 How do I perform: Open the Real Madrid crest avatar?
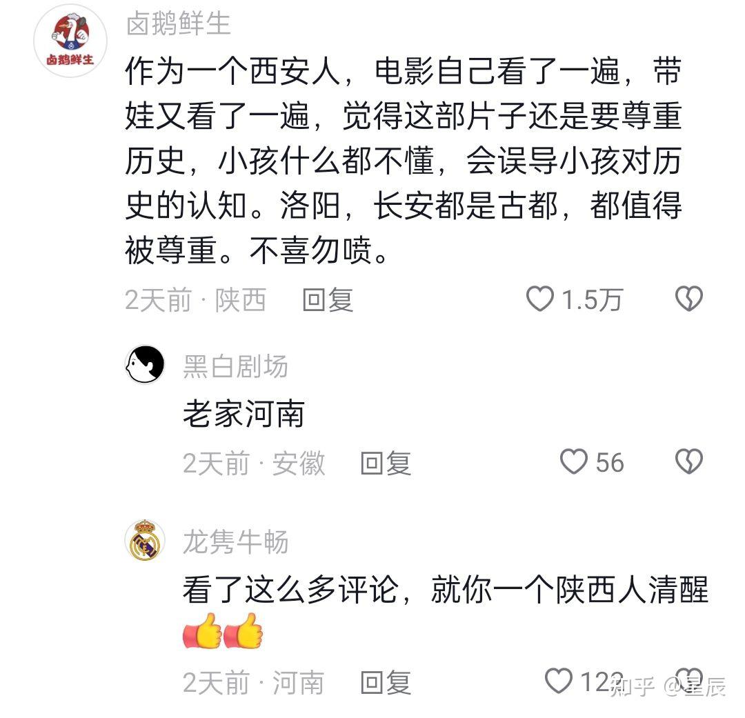145,540
